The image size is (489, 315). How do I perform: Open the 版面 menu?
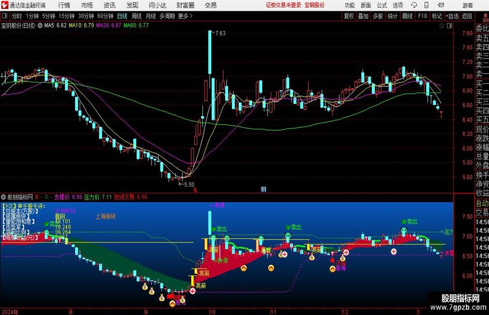click(x=366, y=5)
